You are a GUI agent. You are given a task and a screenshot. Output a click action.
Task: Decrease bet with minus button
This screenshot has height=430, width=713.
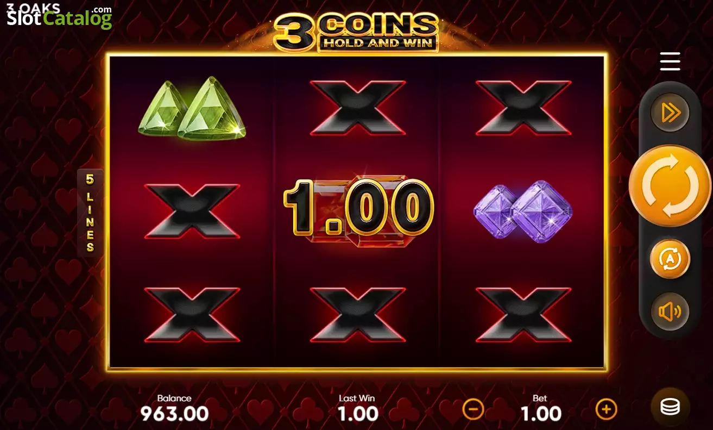473,409
